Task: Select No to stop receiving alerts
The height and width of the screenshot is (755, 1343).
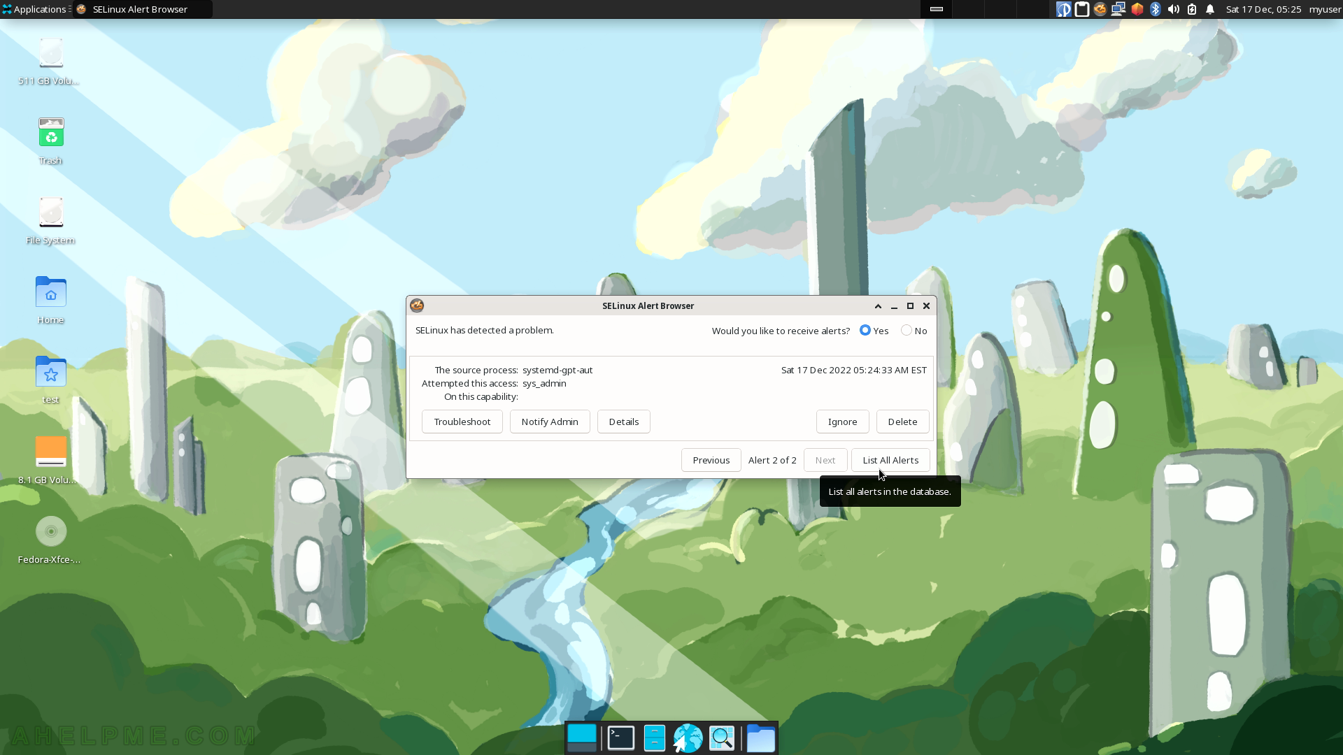Action: [x=914, y=331]
